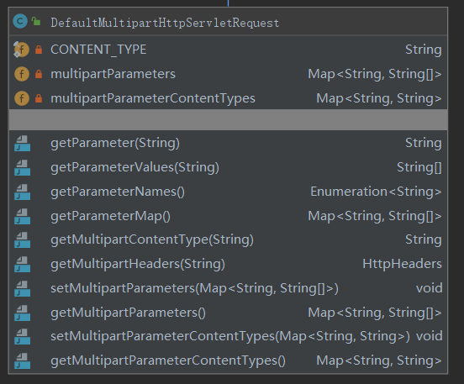This screenshot has height=384, width=464.
Task: Select the CONTENT_TYPE field row
Action: [x=228, y=50]
